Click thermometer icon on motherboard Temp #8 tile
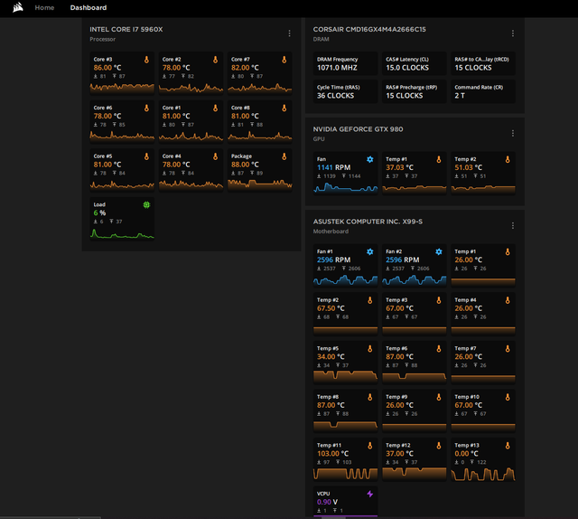Viewport: 578px width, 519px height. point(369,397)
